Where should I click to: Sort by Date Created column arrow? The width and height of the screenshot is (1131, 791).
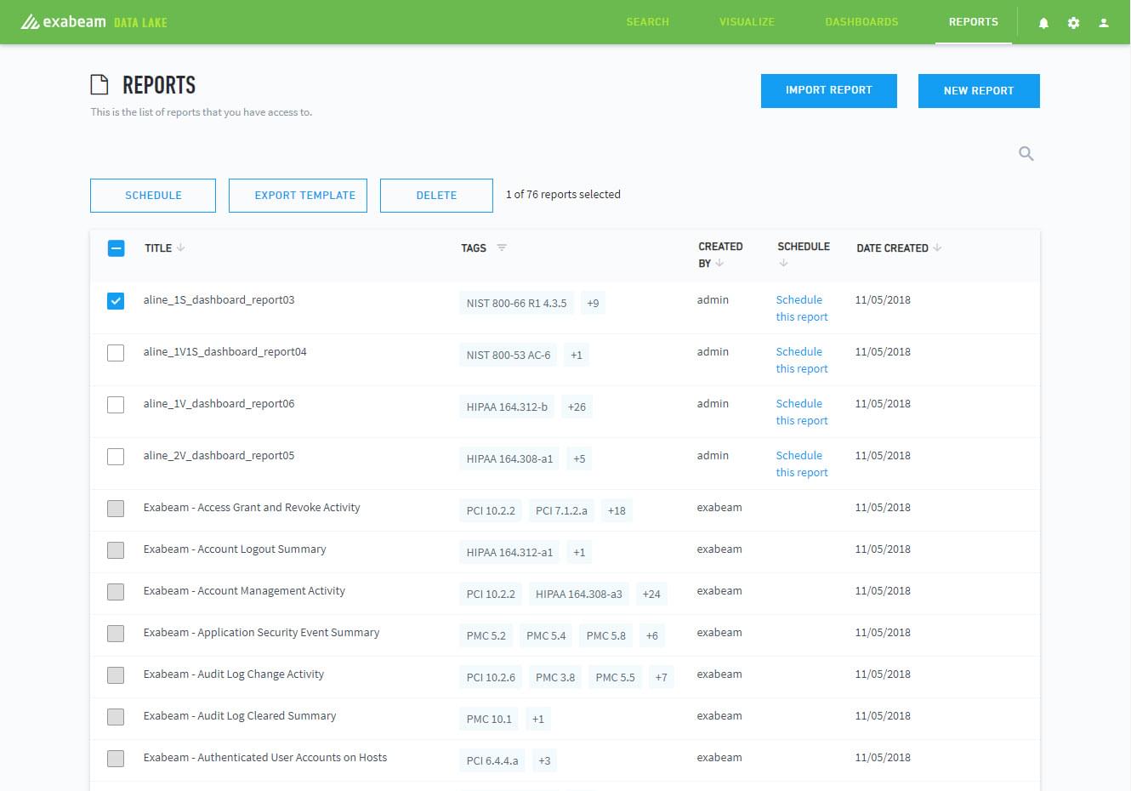pos(937,248)
